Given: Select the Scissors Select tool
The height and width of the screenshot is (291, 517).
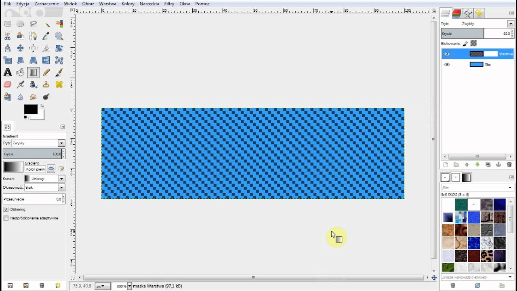Looking at the screenshot, I should (8, 36).
